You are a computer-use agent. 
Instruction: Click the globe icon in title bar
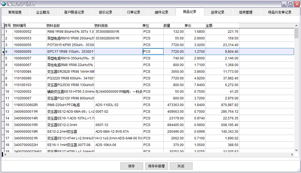tap(4, 4)
